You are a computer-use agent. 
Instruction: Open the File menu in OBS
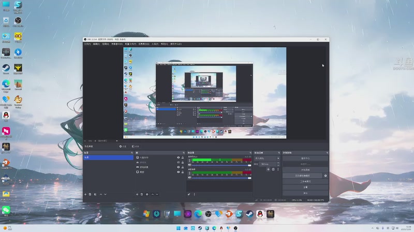tap(87, 44)
